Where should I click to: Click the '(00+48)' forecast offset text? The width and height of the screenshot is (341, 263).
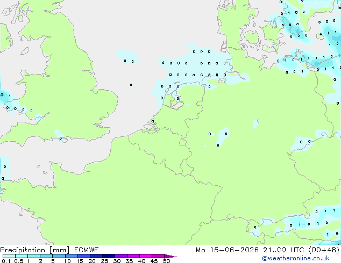point(324,250)
